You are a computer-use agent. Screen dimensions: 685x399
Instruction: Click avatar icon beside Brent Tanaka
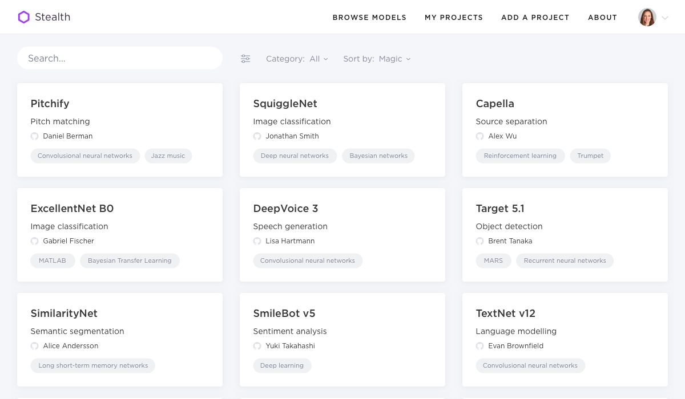[480, 241]
